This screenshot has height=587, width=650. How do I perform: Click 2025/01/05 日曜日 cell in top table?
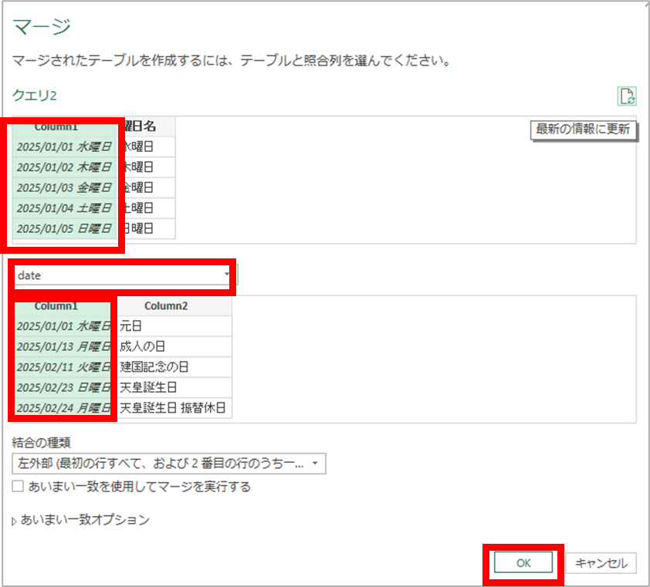click(x=64, y=229)
